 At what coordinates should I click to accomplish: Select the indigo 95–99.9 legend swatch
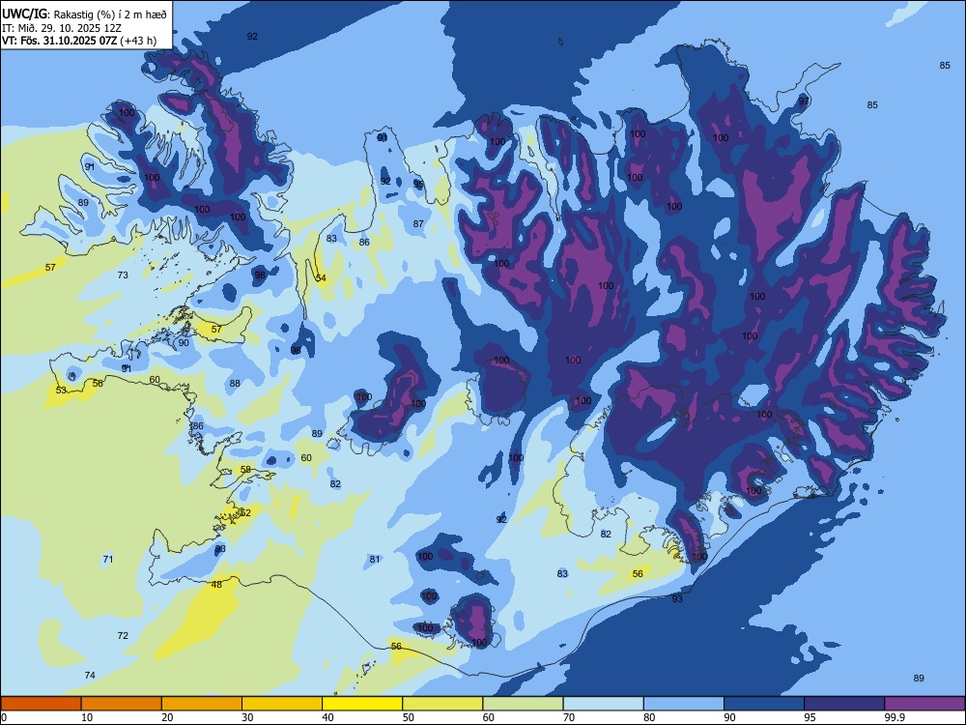pos(844,704)
